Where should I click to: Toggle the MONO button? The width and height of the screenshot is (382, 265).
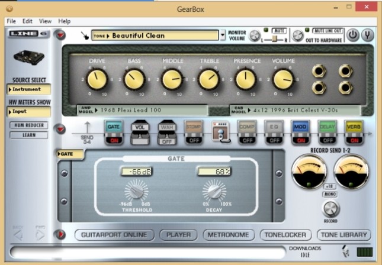pyautogui.click(x=330, y=194)
